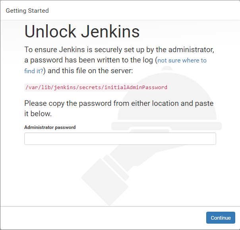Viewport: 240px width, 230px height.
Task: Click the "Administrator password" field label
Action: 50,127
